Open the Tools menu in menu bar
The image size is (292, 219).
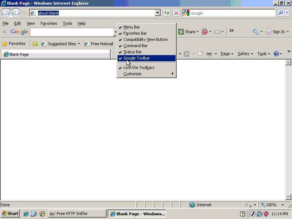(68, 23)
